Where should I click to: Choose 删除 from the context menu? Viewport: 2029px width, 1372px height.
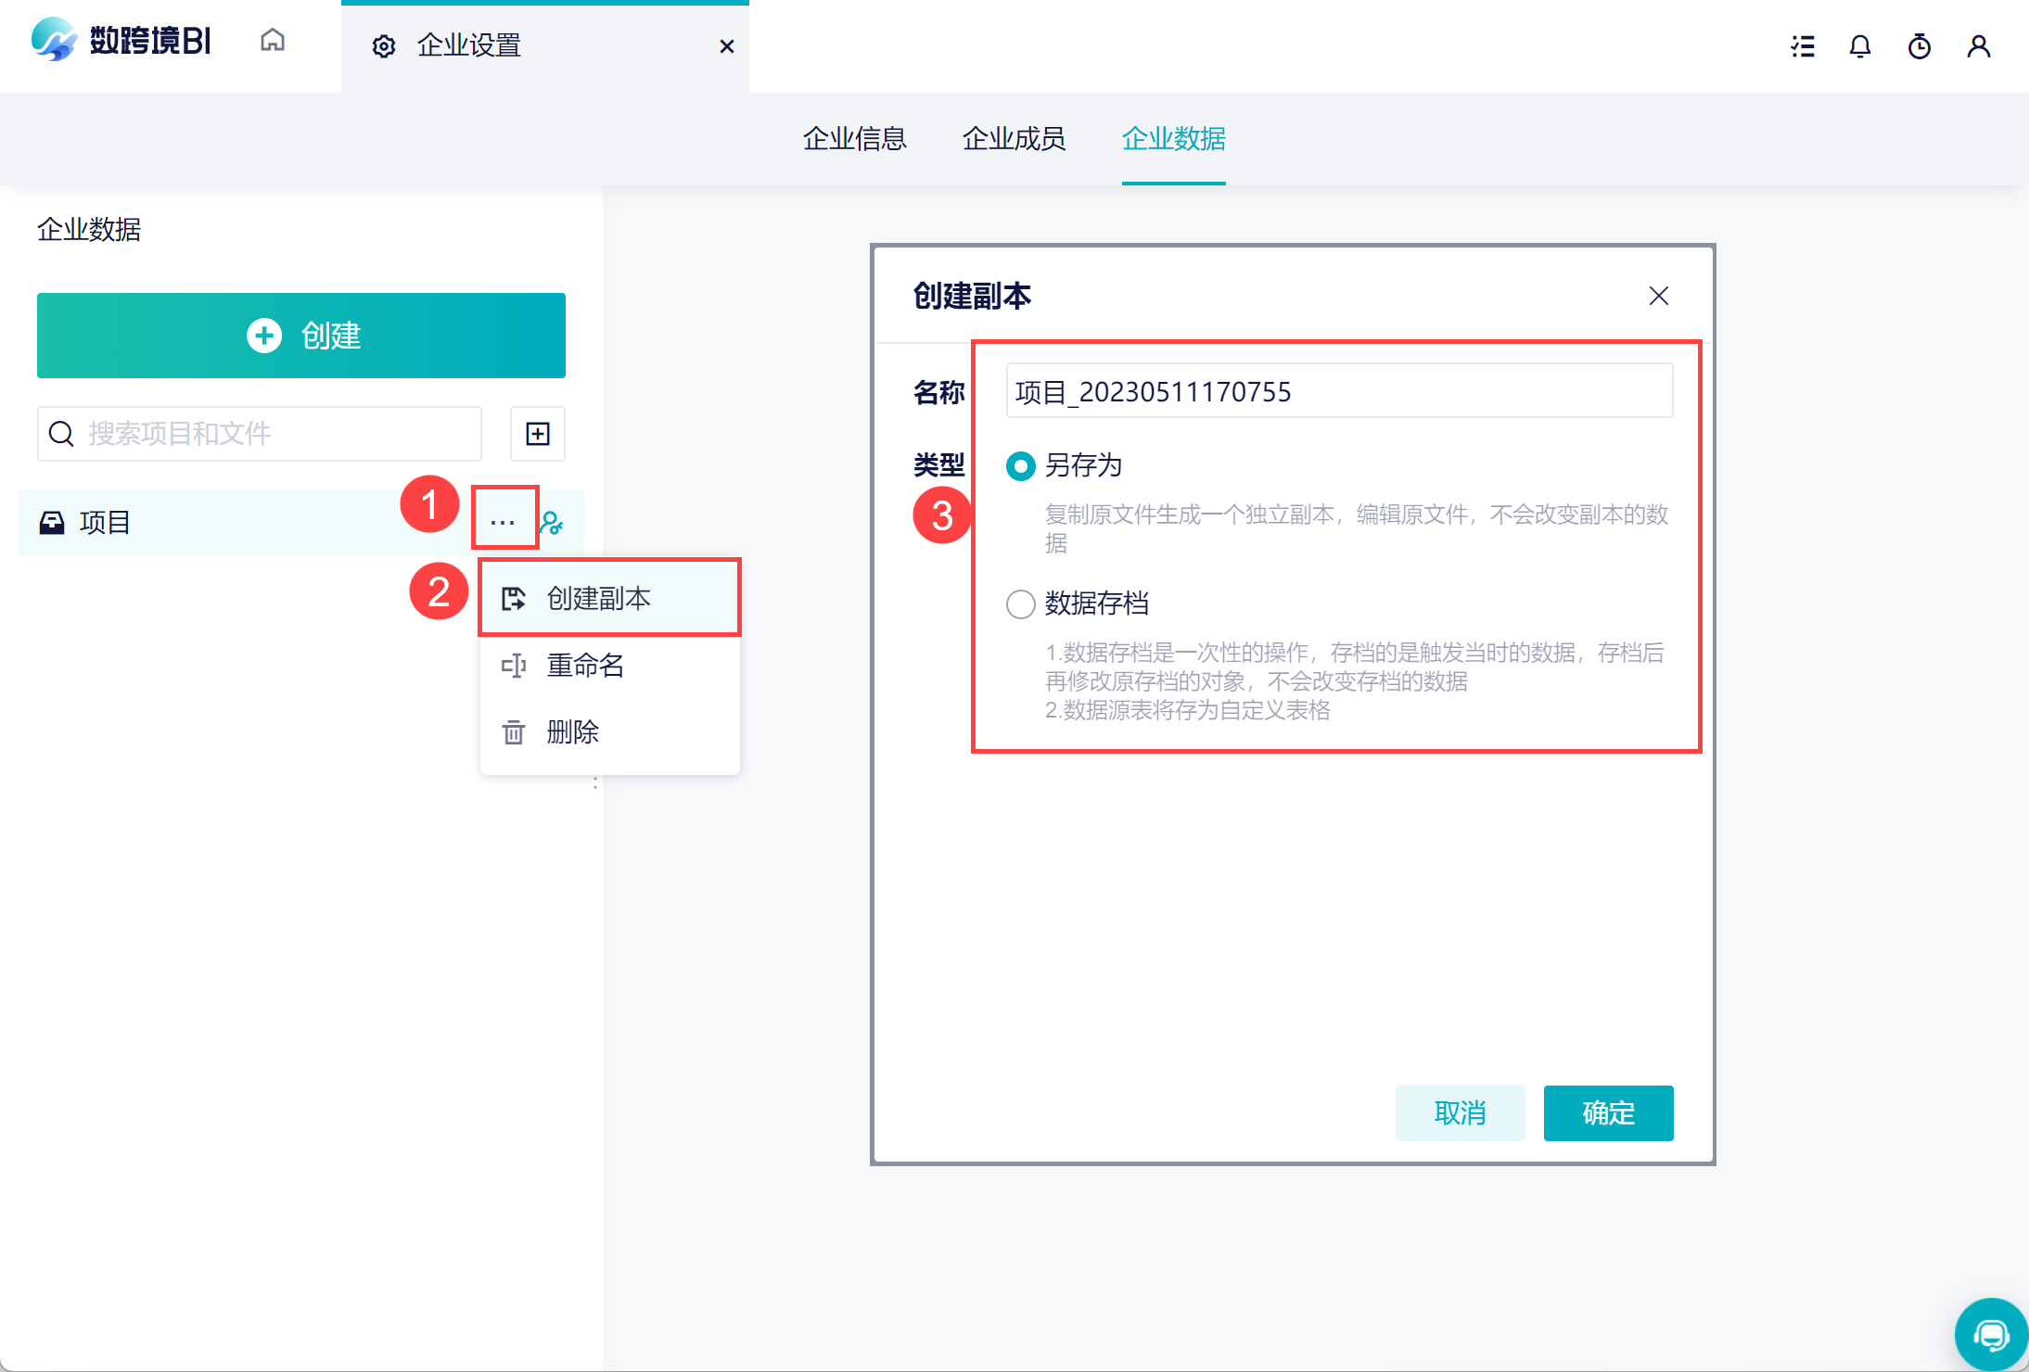click(573, 732)
